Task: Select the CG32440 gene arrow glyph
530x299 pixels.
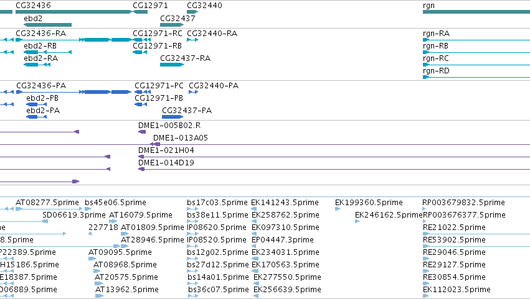Action: click(x=192, y=12)
